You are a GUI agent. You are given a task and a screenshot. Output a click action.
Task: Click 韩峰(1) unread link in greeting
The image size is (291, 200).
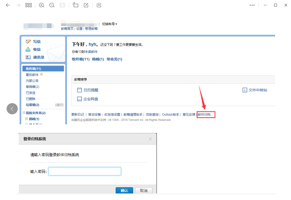pos(98,59)
